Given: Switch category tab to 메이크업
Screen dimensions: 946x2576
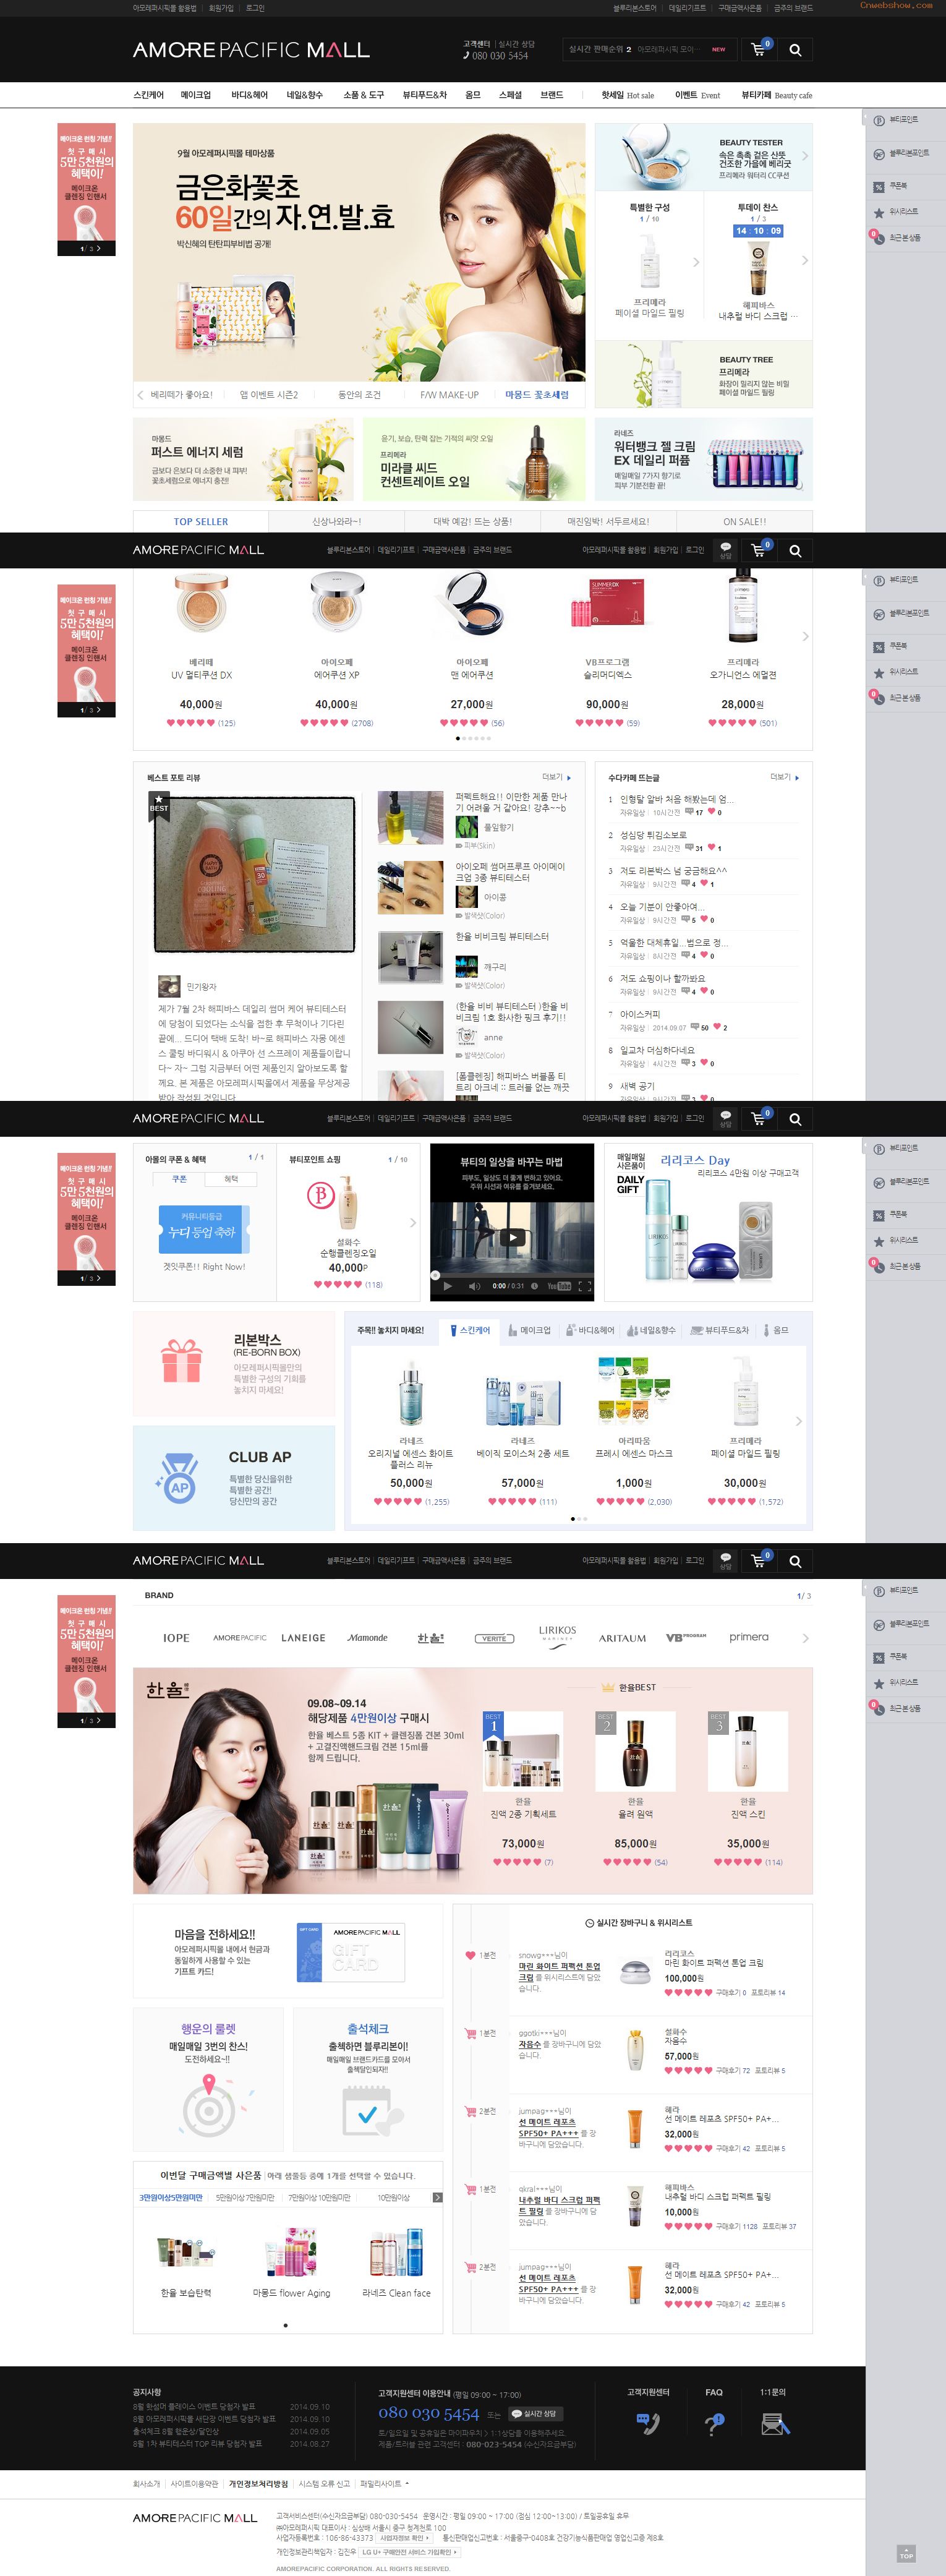Looking at the screenshot, I should (530, 1330).
